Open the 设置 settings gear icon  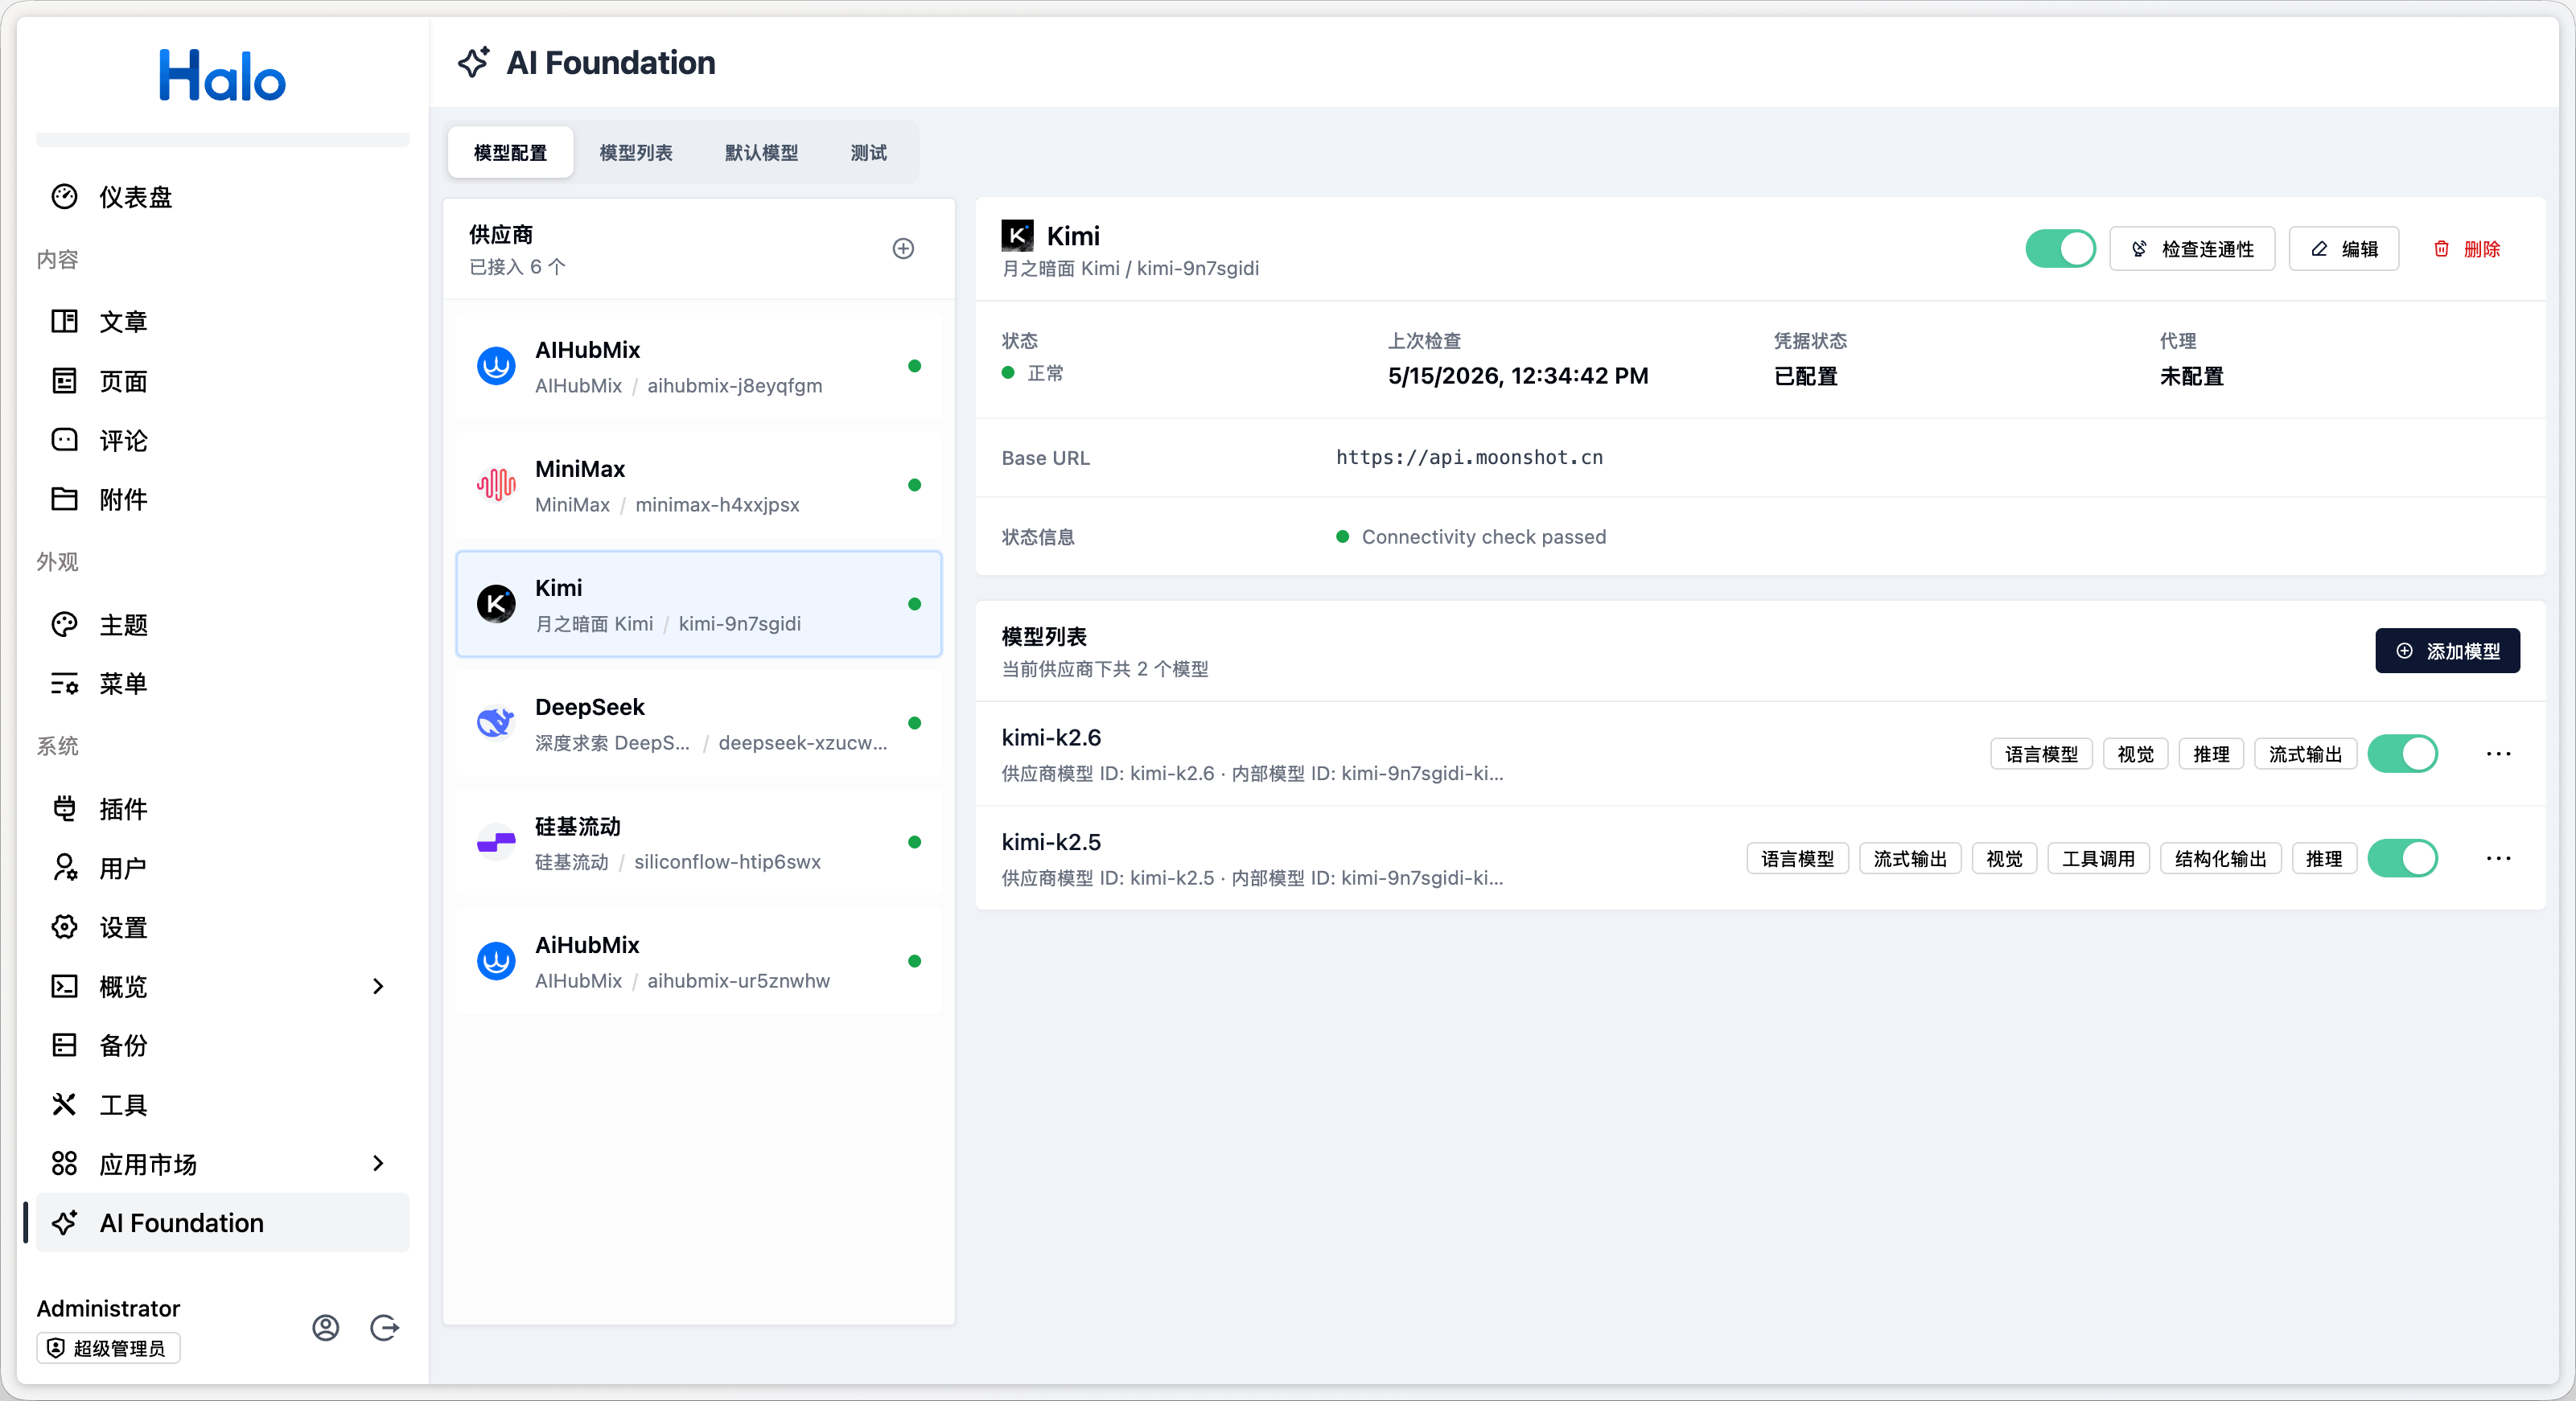[x=64, y=927]
